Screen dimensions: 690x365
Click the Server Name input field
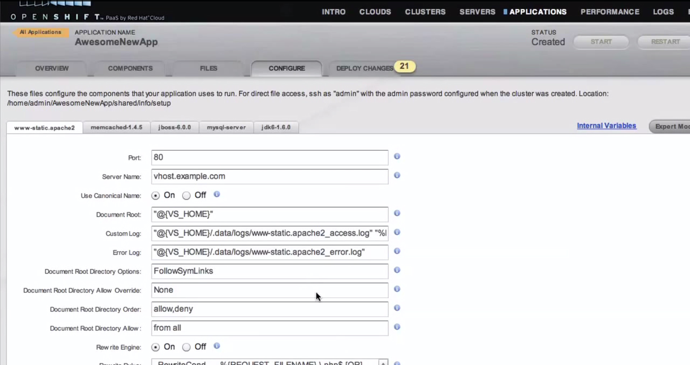[x=270, y=177]
